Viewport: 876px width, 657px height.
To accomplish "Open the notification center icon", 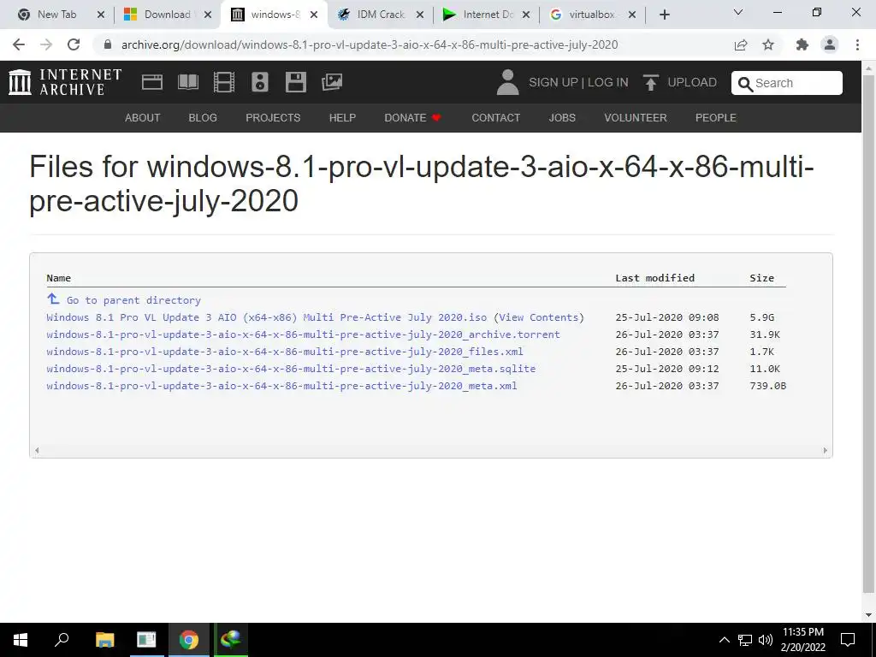I will (848, 640).
